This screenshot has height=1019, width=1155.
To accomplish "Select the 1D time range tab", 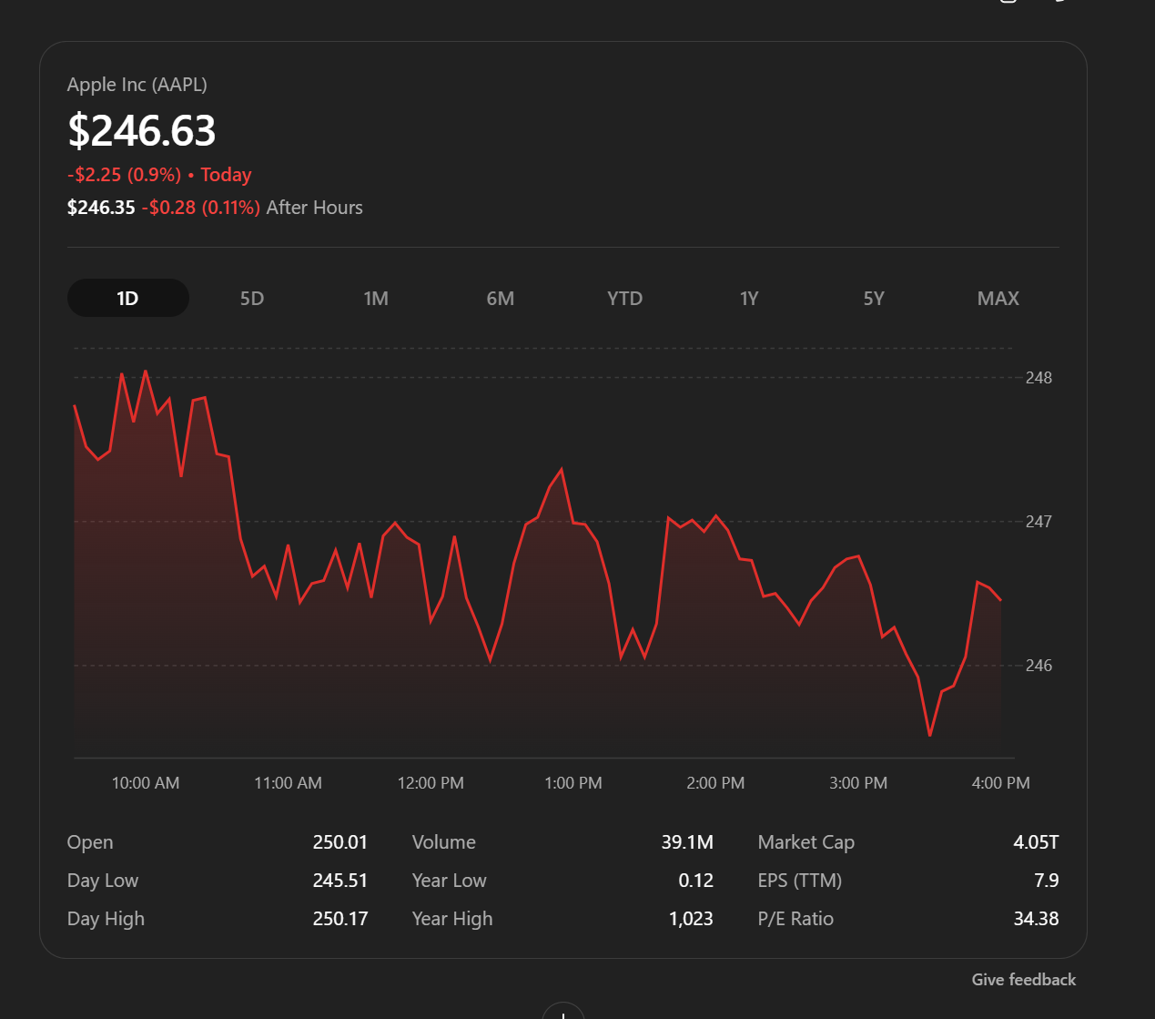I will [127, 298].
